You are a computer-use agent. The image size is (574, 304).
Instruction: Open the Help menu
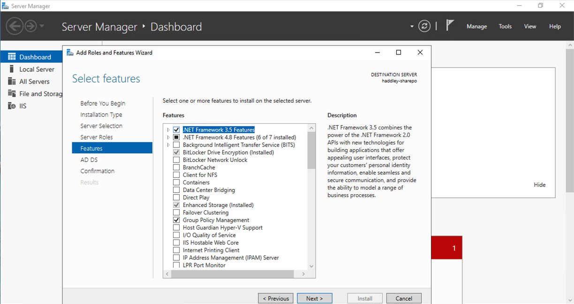point(555,26)
